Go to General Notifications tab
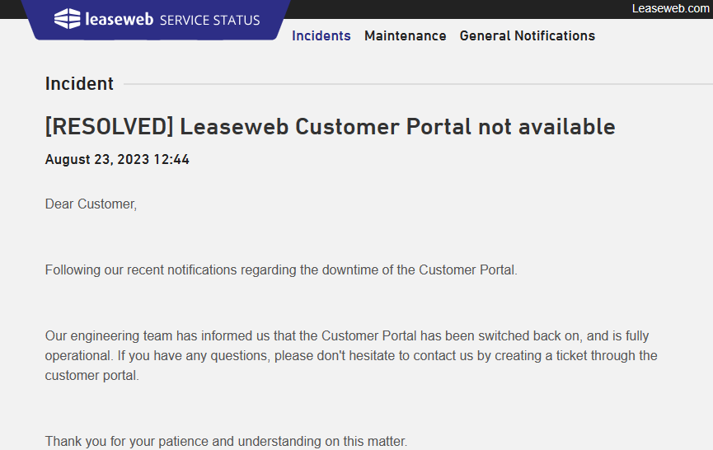The height and width of the screenshot is (450, 713). (528, 36)
